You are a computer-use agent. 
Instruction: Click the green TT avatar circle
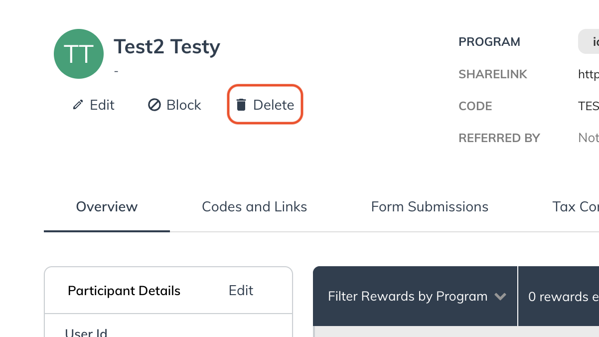(79, 54)
